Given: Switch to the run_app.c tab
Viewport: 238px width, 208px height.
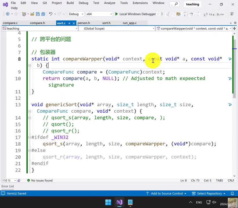Looking at the screenshot, I should (x=130, y=23).
